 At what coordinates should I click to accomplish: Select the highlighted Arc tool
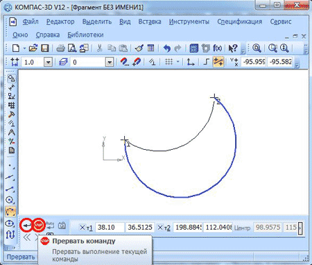click(10, 212)
